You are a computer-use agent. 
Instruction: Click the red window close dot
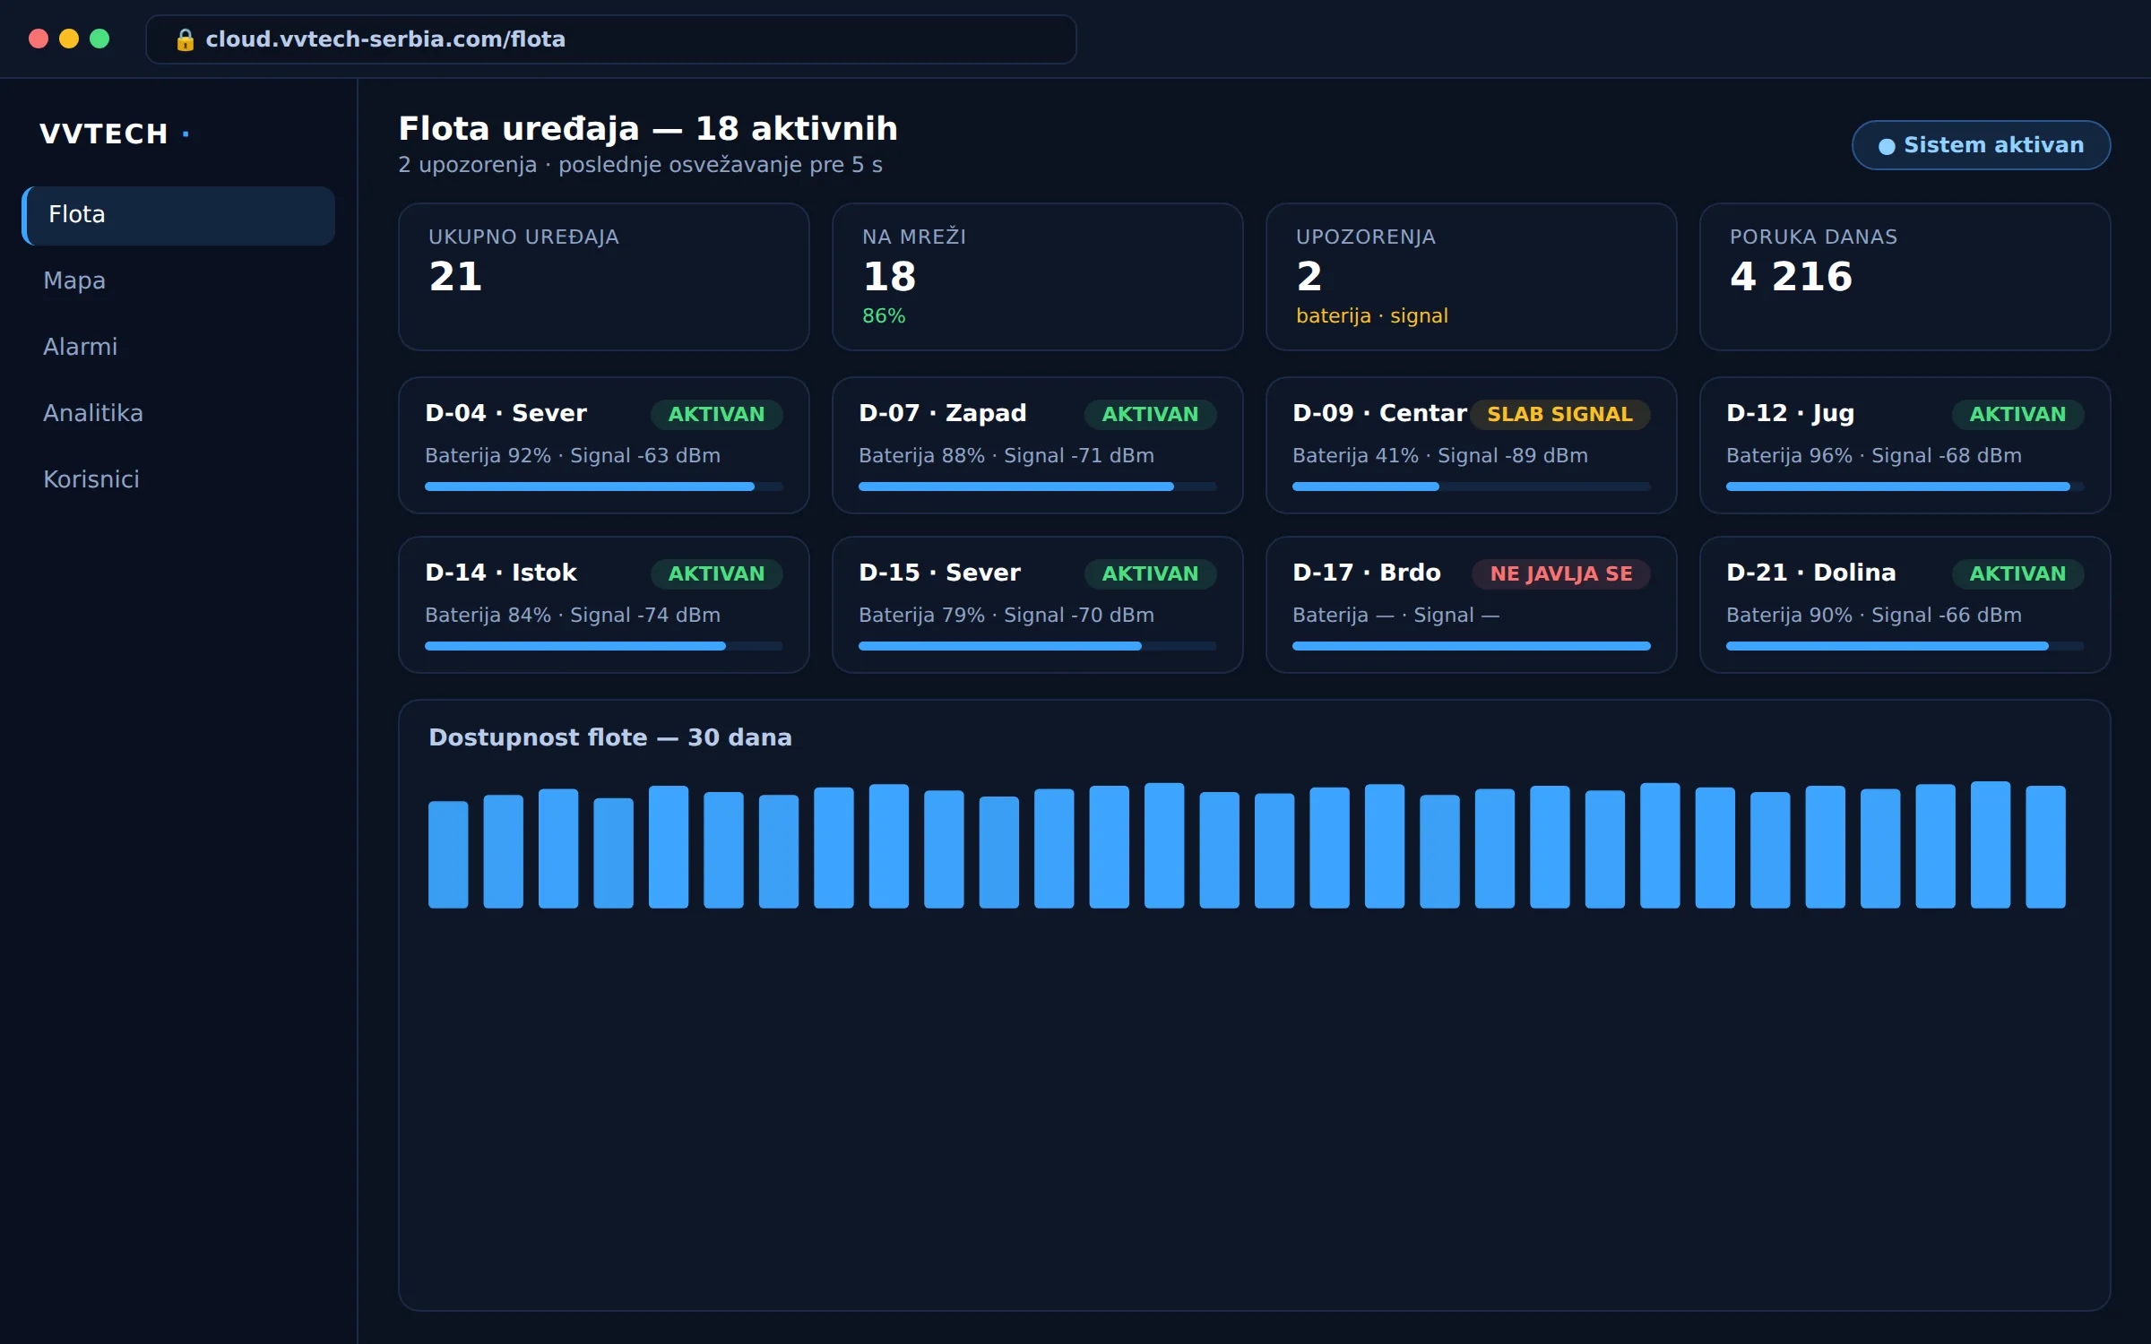coord(39,39)
